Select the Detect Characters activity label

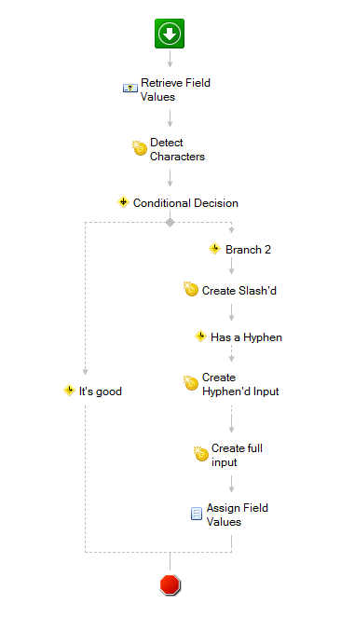pyautogui.click(x=178, y=149)
